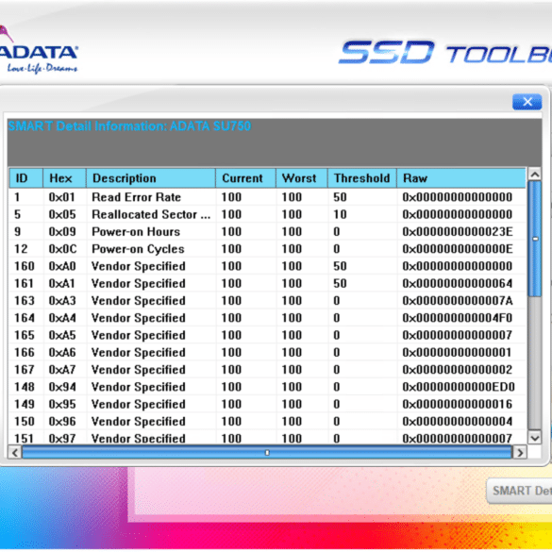The height and width of the screenshot is (552, 552).
Task: Click hex cell 0x96
Action: coord(62,422)
